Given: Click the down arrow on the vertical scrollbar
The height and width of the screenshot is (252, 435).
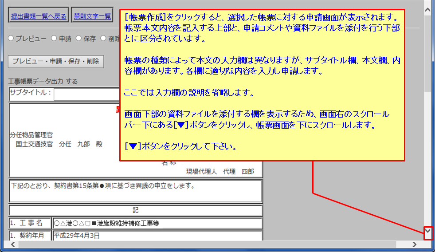Looking at the screenshot, I should point(428,232).
